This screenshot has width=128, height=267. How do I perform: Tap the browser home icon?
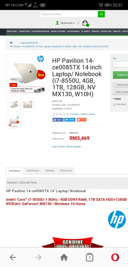point(64,257)
